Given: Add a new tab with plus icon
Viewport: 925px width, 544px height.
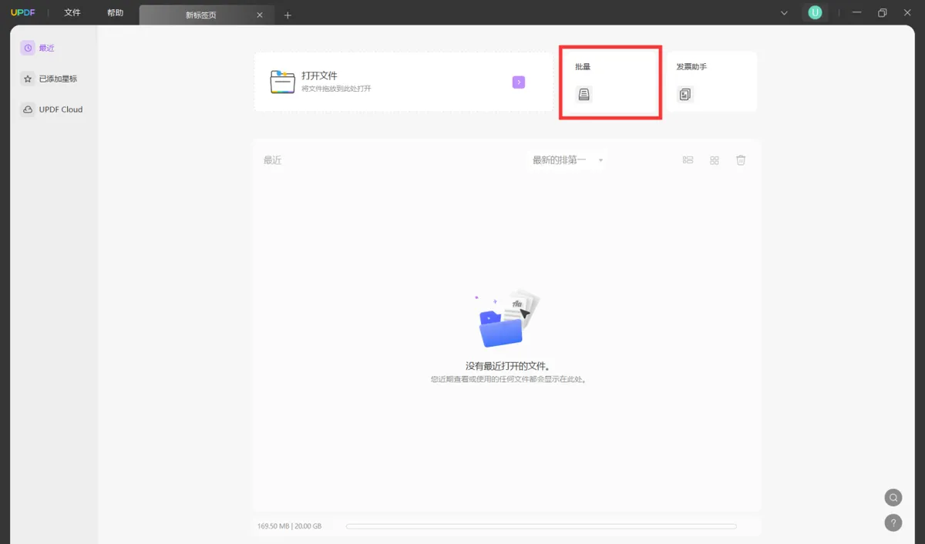Looking at the screenshot, I should 288,15.
